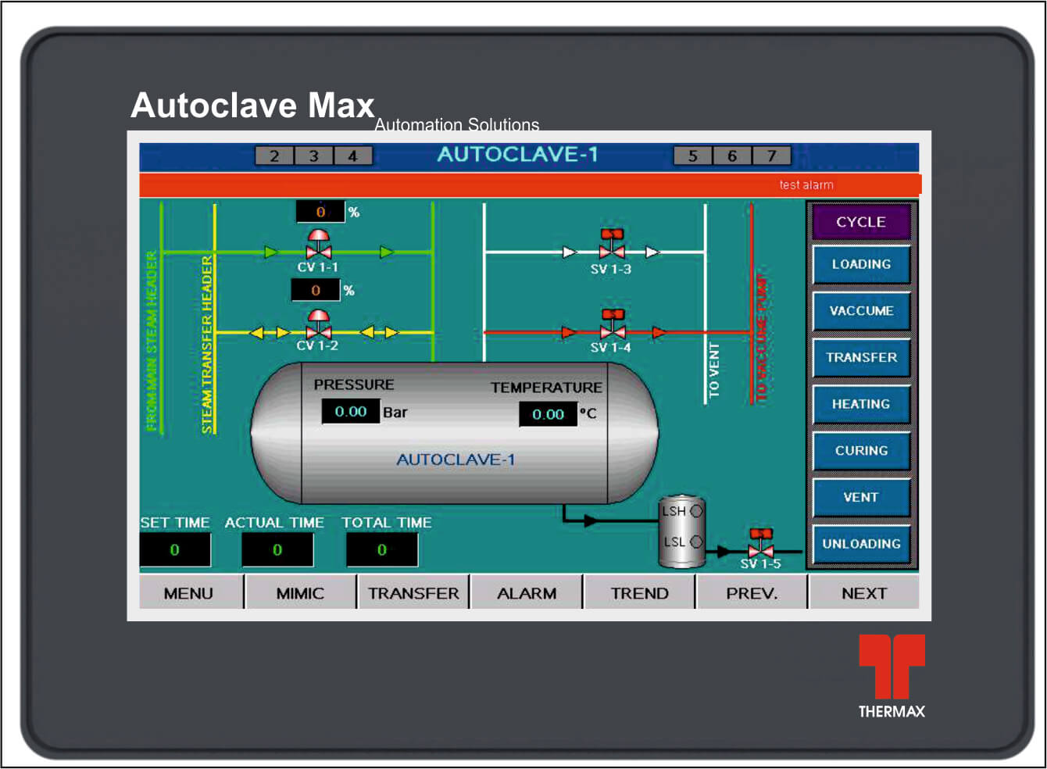Select the VENT stage button
Image resolution: width=1047 pixels, height=769 pixels.
[861, 497]
